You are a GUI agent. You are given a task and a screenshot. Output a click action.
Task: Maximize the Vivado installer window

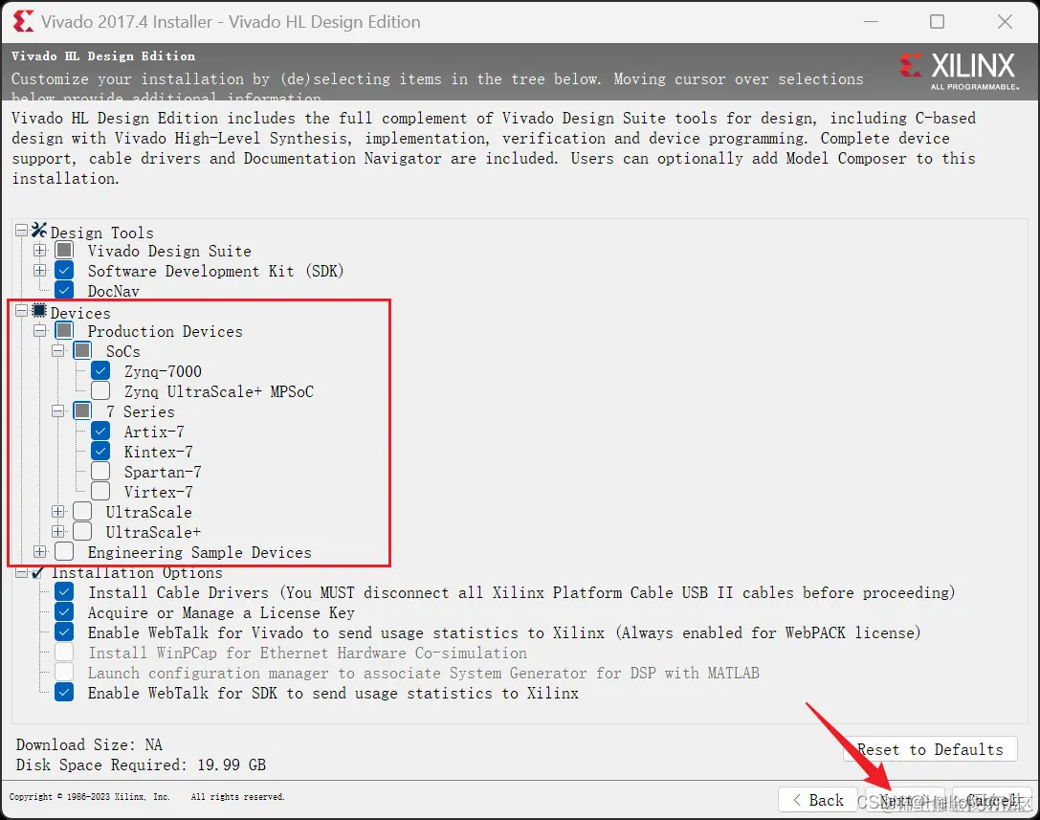tap(938, 22)
